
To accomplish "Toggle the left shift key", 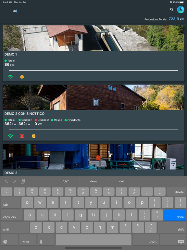I will pyautogui.click(x=15, y=228).
